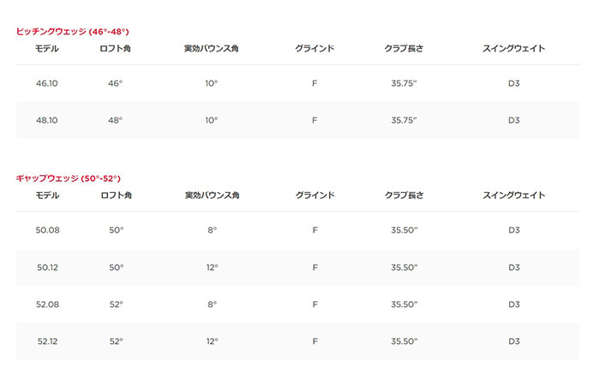Select the 46.10 model cell
Viewport: 600px width, 386px height.
[46, 83]
